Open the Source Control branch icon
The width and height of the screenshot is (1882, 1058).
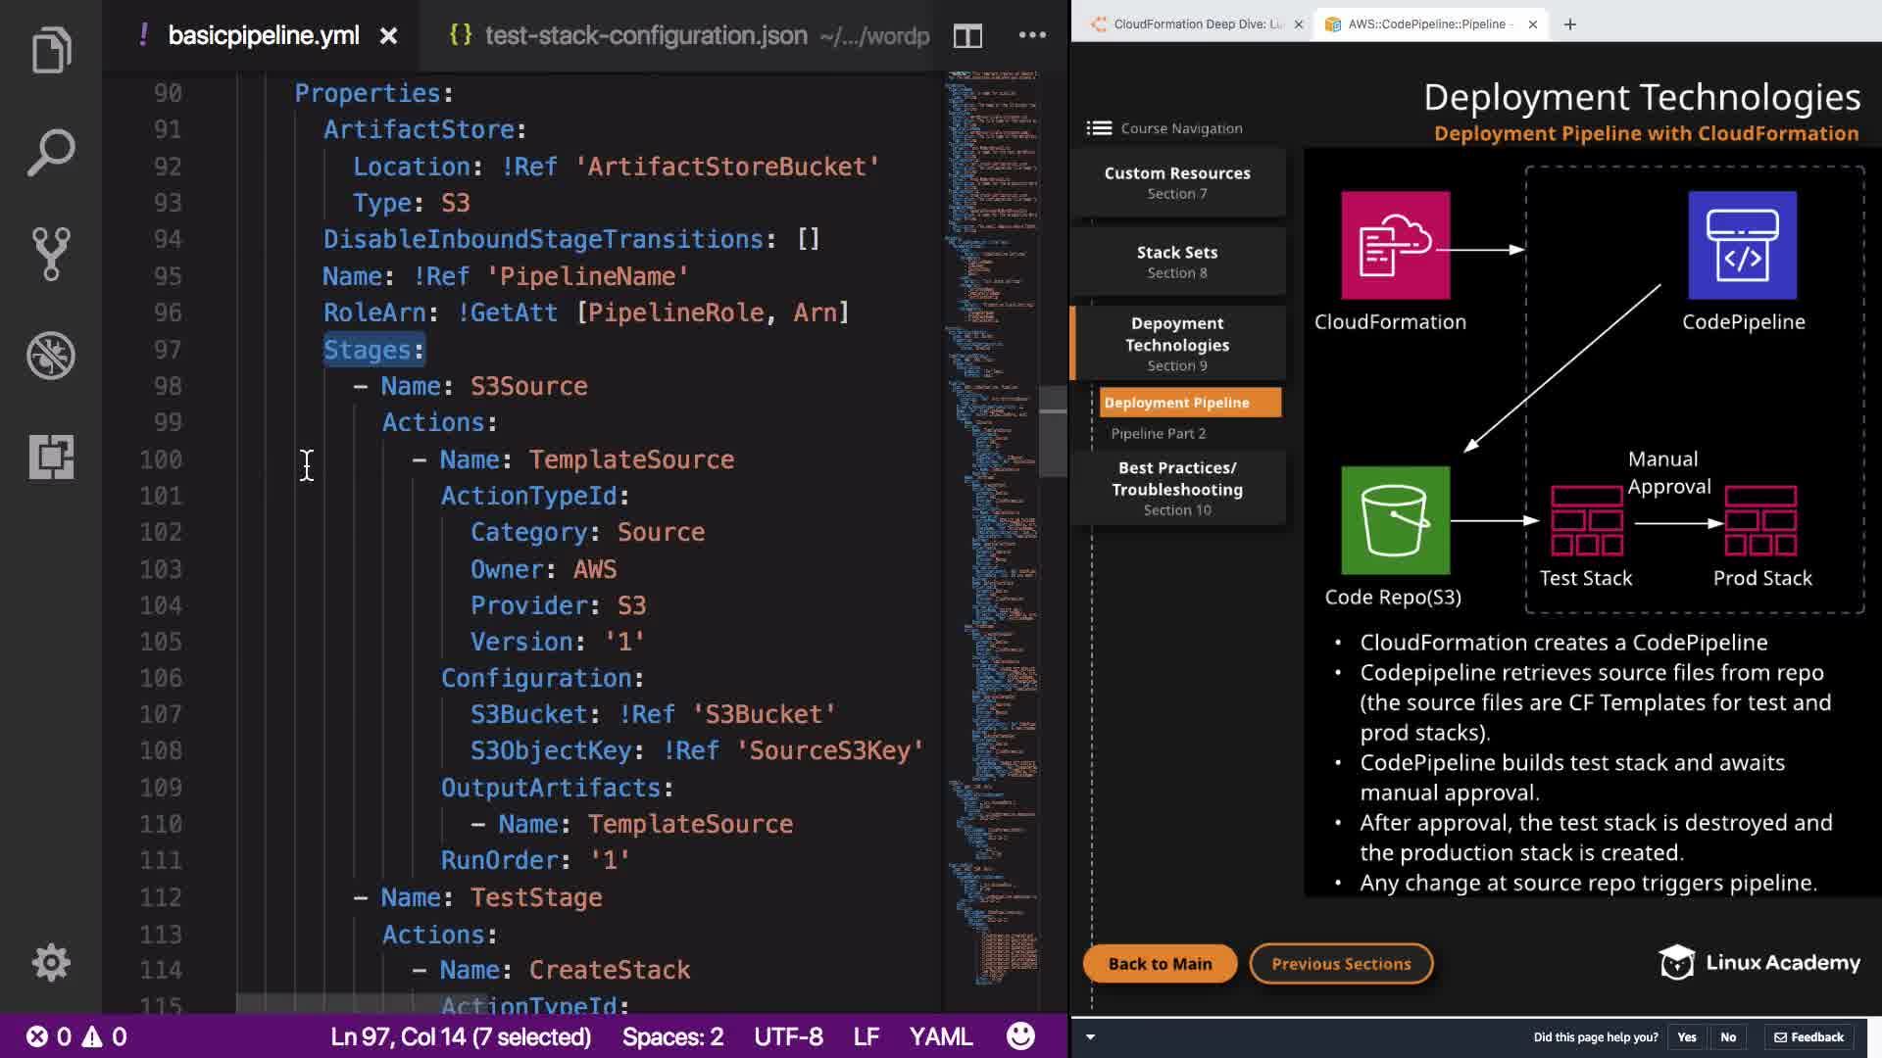tap(51, 254)
